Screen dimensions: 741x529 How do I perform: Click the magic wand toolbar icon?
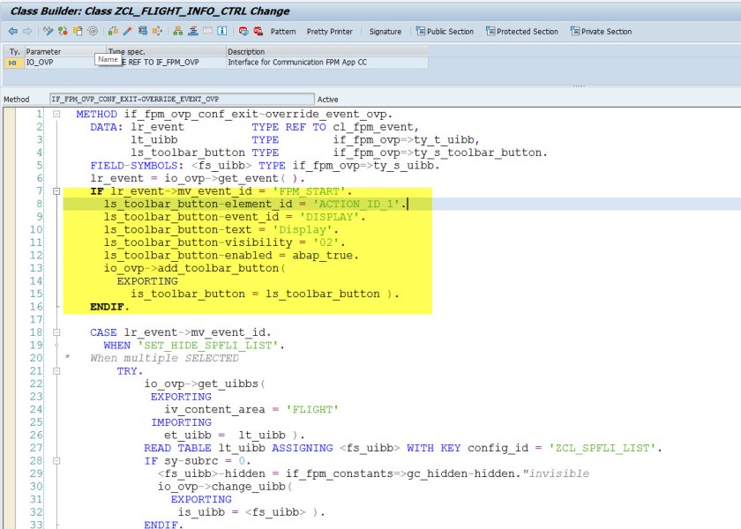[127, 31]
